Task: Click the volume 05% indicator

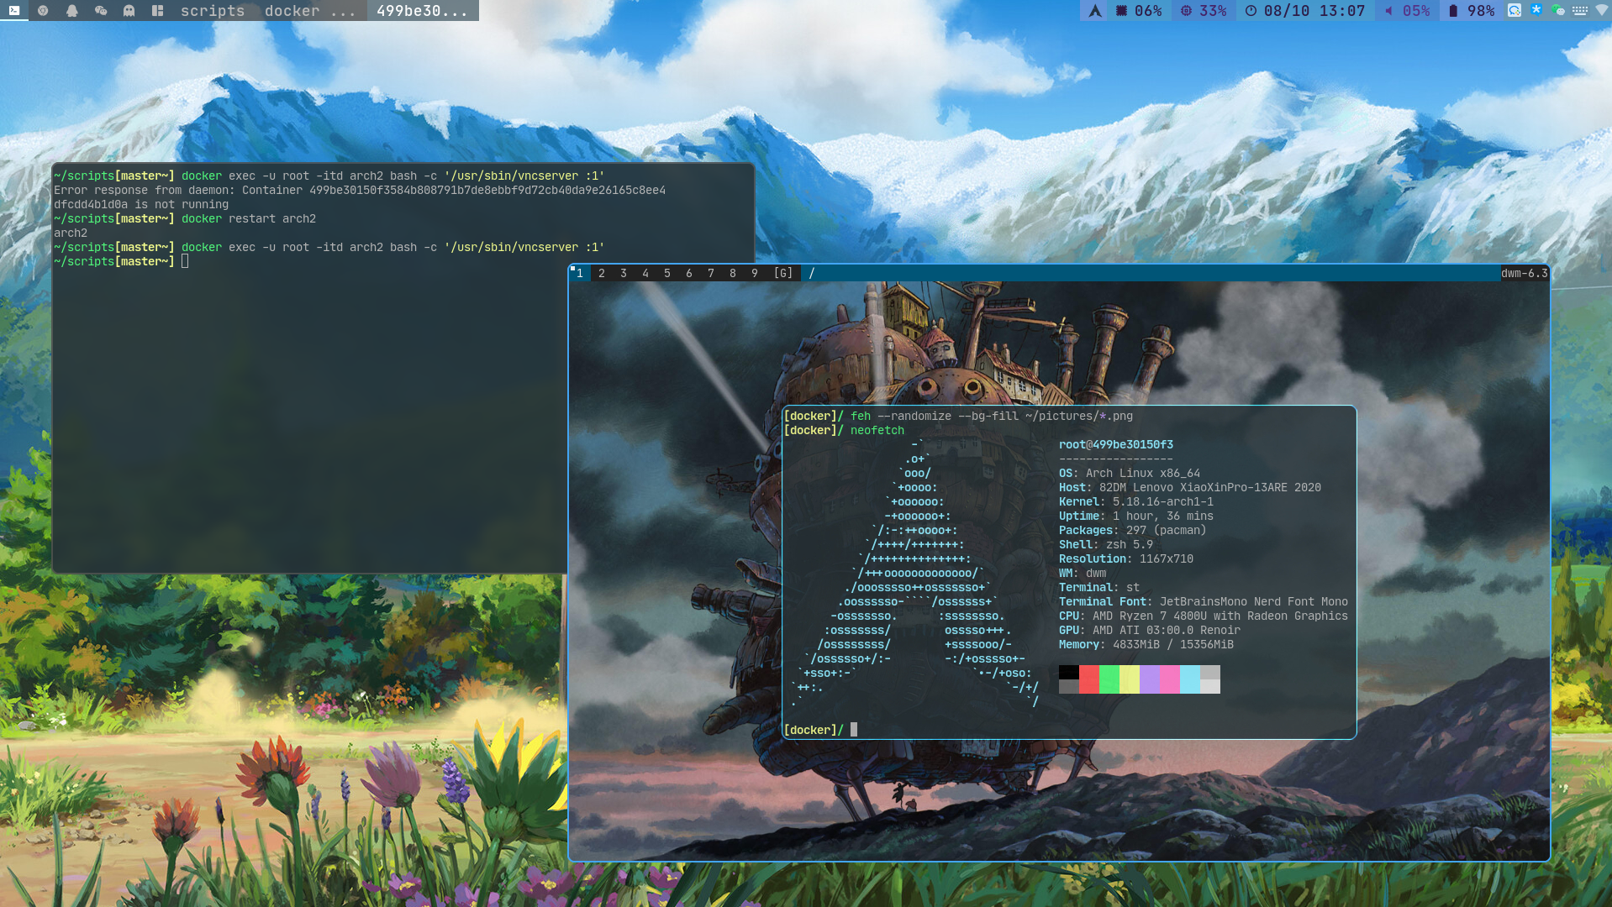Action: tap(1407, 11)
